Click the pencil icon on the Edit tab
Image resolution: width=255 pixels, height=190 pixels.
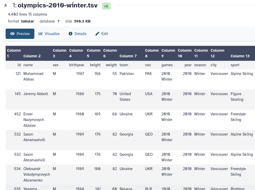[x=97, y=33]
